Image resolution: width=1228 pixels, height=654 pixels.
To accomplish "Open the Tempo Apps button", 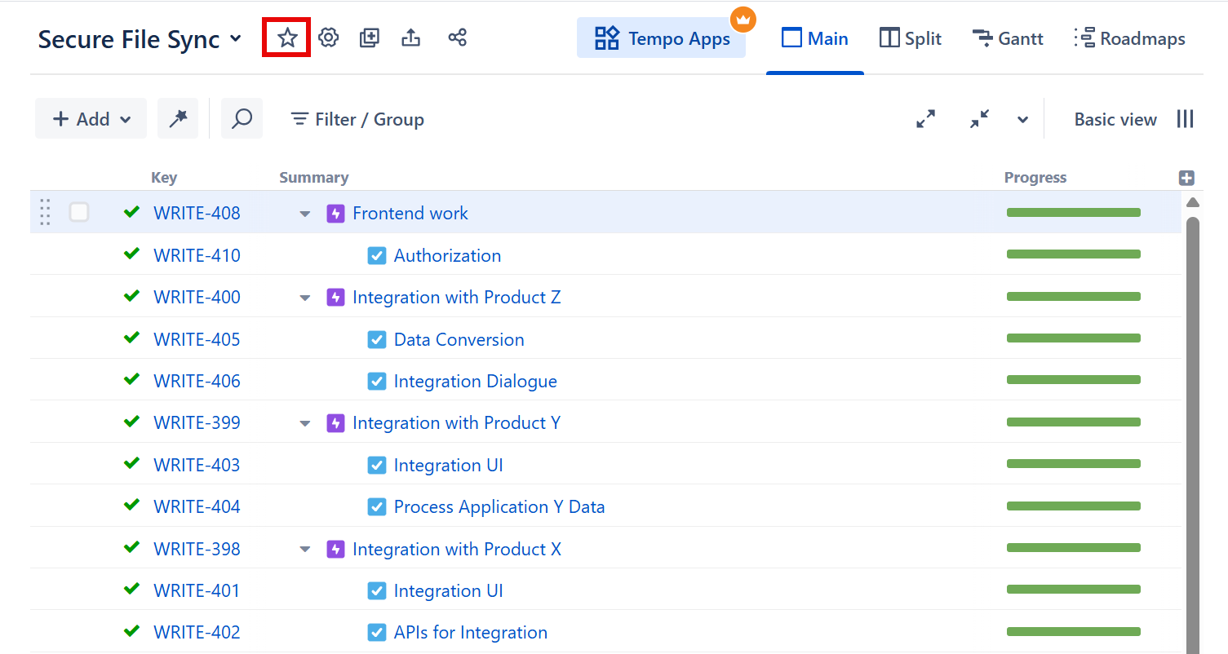I will (x=661, y=38).
